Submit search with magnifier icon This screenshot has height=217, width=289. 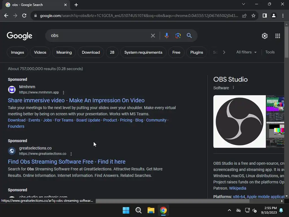coord(189,36)
